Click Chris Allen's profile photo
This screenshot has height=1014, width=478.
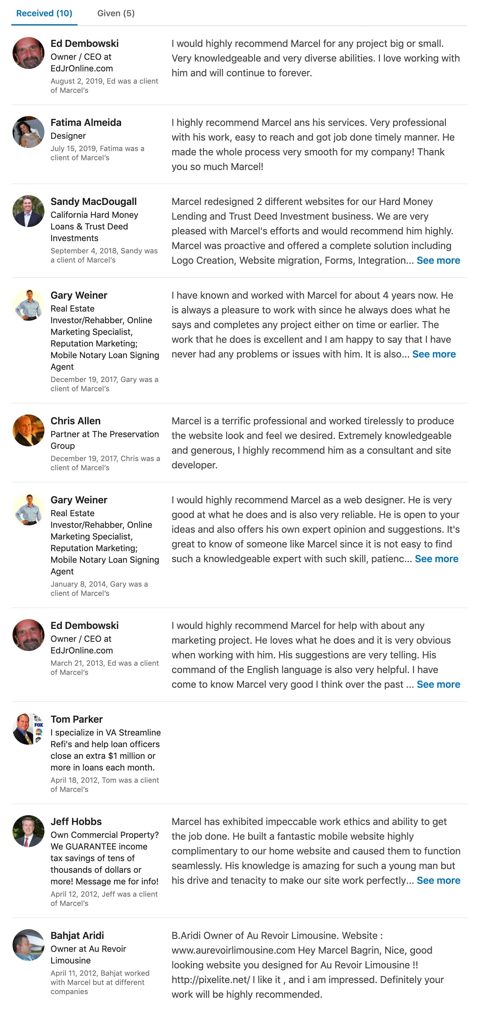coord(28,431)
